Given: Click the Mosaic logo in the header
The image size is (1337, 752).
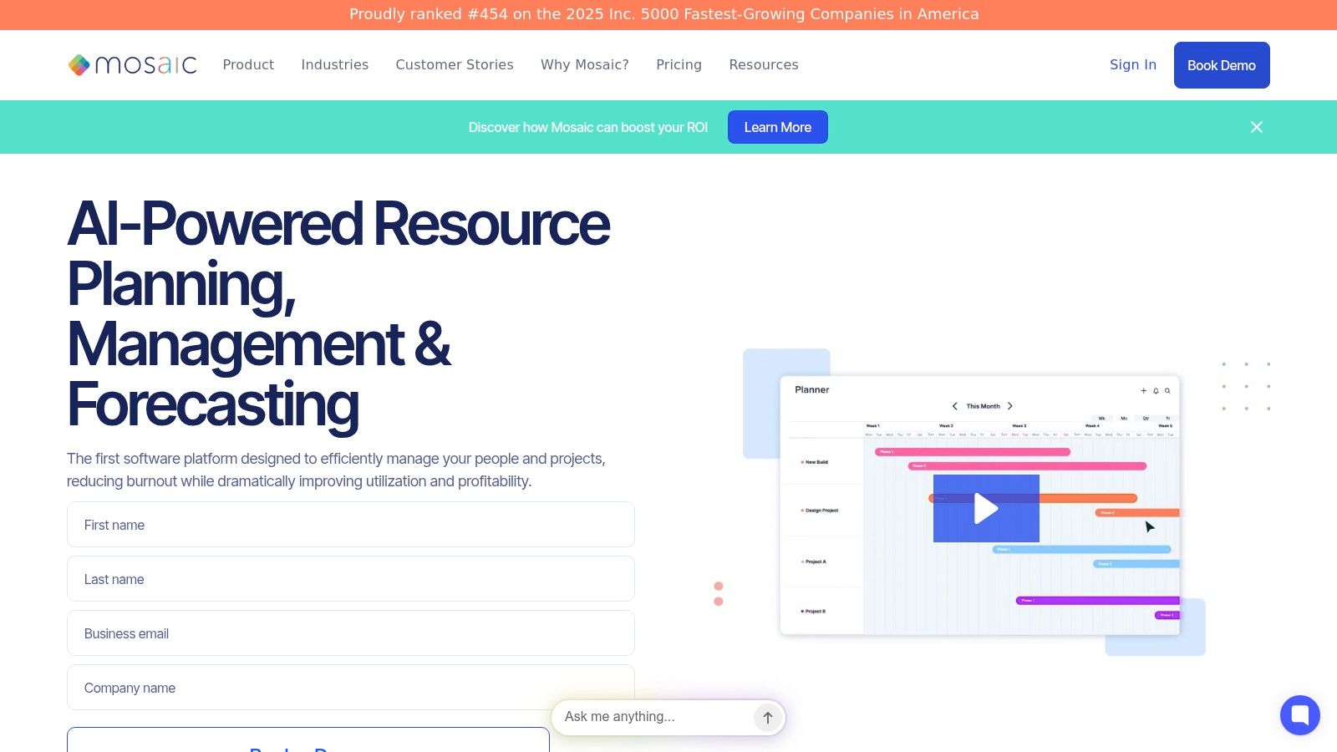Looking at the screenshot, I should pyautogui.click(x=132, y=64).
